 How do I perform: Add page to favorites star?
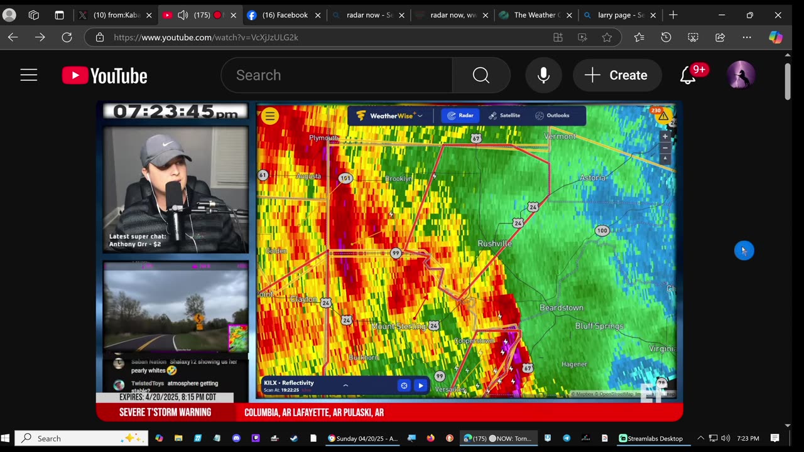click(x=607, y=38)
